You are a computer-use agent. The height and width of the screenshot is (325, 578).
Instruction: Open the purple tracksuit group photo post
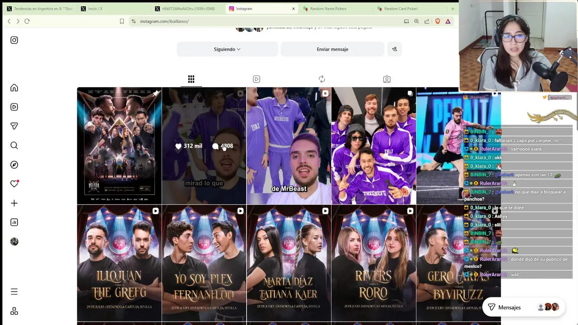(x=374, y=146)
